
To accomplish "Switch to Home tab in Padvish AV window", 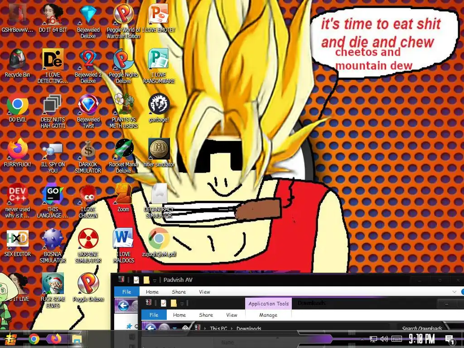I will click(x=152, y=292).
